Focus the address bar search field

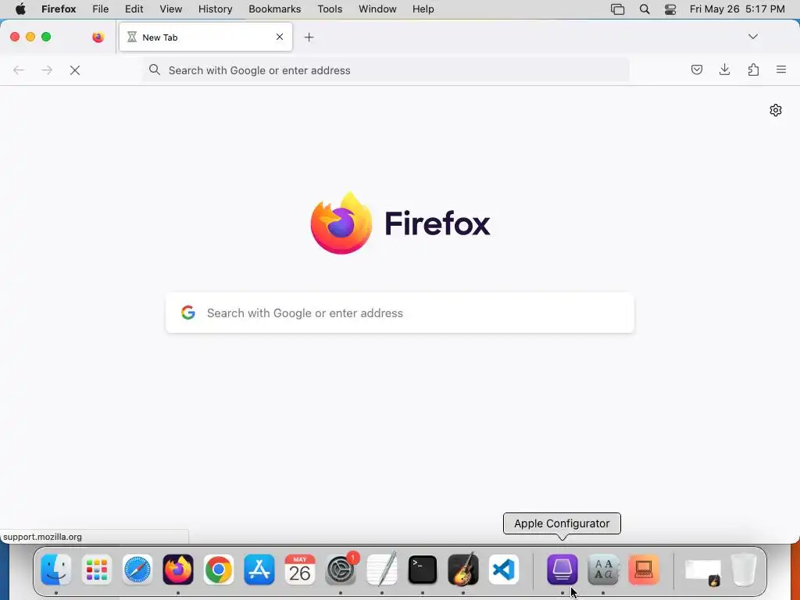[x=386, y=70]
